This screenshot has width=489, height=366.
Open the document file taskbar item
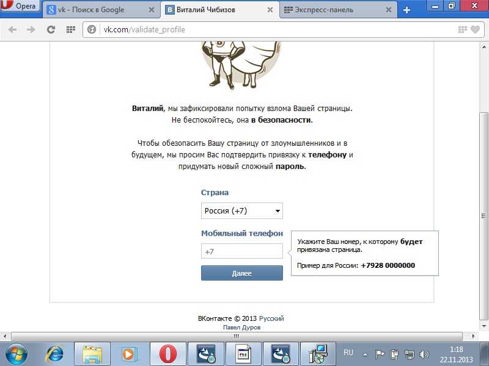(x=243, y=354)
